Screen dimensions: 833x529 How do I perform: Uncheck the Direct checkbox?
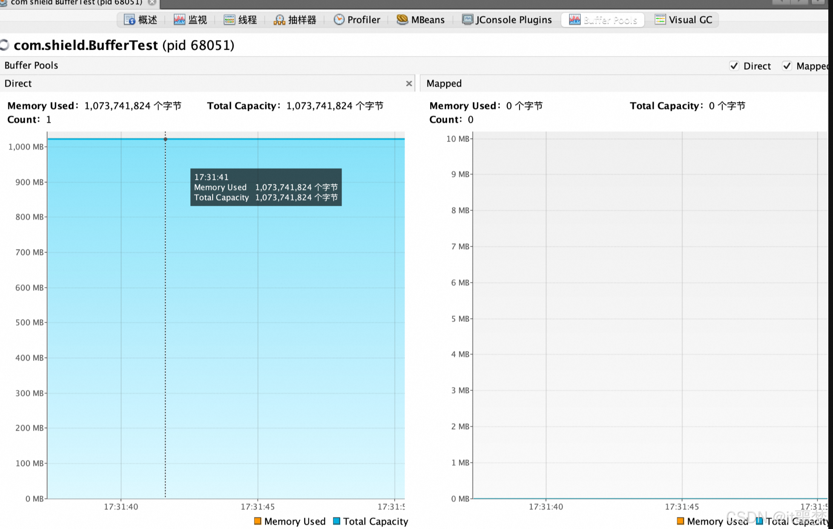point(734,66)
